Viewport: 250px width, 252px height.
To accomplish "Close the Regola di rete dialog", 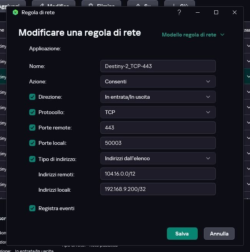I will (235, 12).
